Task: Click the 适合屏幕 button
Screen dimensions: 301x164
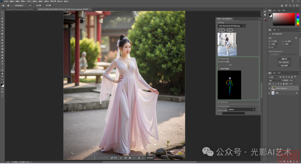Action: (38, 5)
